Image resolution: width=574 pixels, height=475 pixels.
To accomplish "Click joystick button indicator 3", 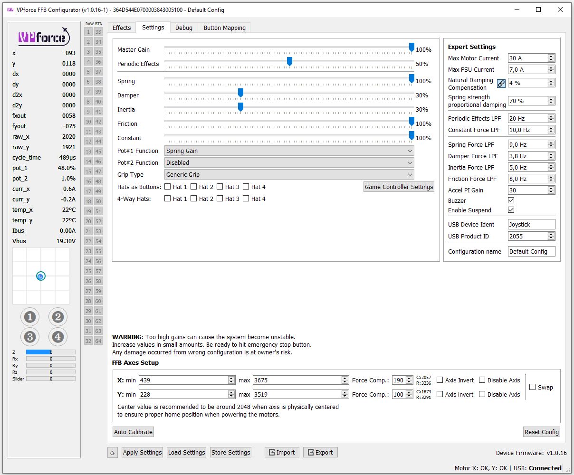I will 30,337.
